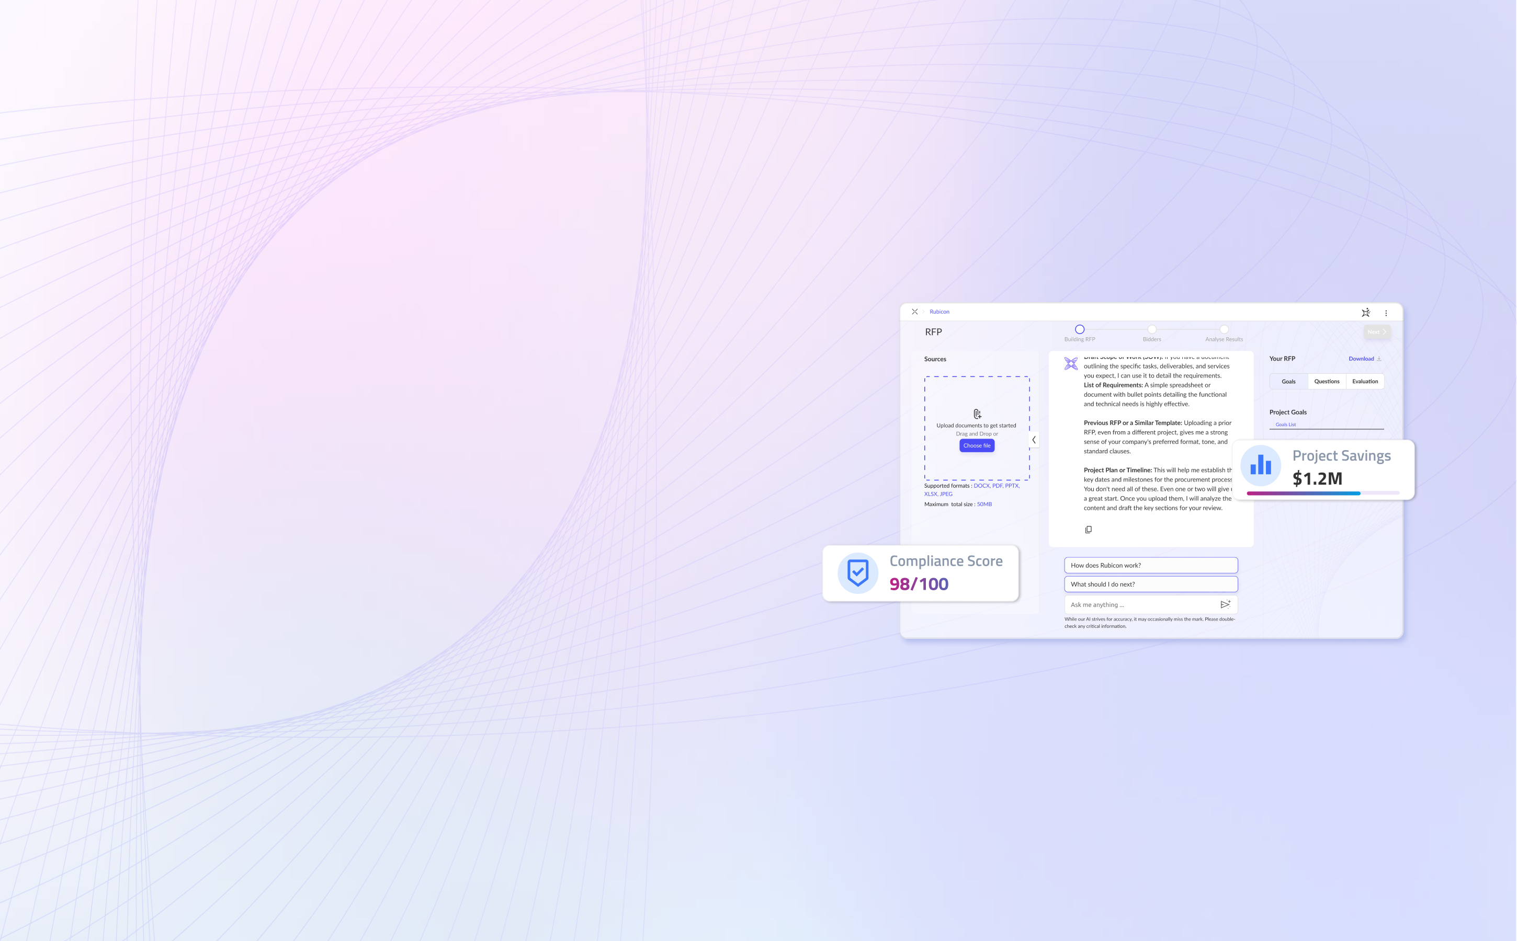Click the paperclip upload icon
The image size is (1517, 941).
(x=977, y=414)
